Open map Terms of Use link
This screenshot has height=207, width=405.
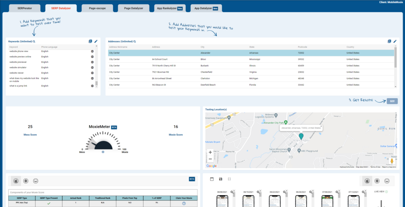coord(375,167)
